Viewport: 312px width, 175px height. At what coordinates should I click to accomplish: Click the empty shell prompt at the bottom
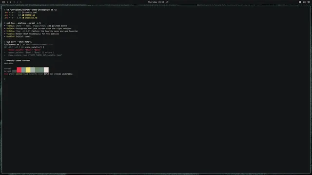coord(5,79)
